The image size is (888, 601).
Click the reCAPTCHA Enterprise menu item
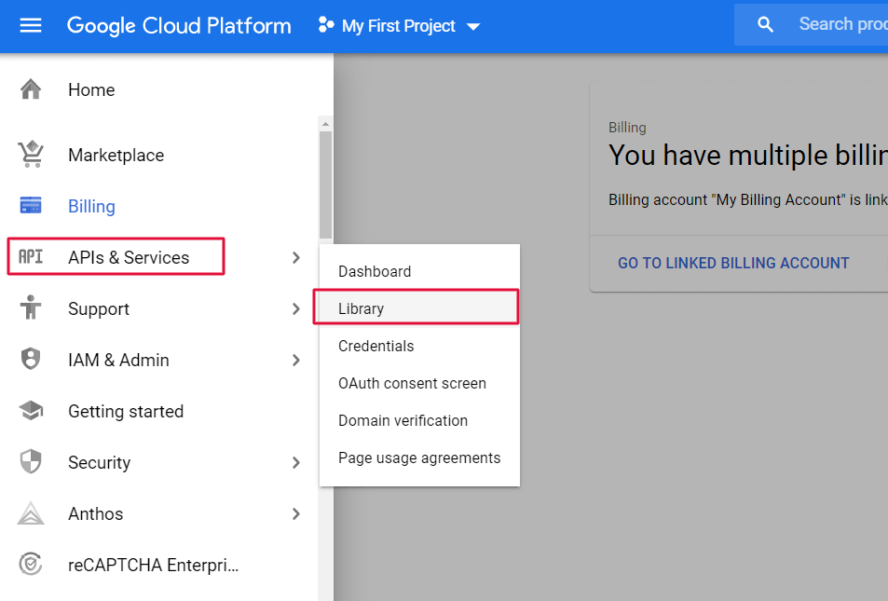pos(153,565)
